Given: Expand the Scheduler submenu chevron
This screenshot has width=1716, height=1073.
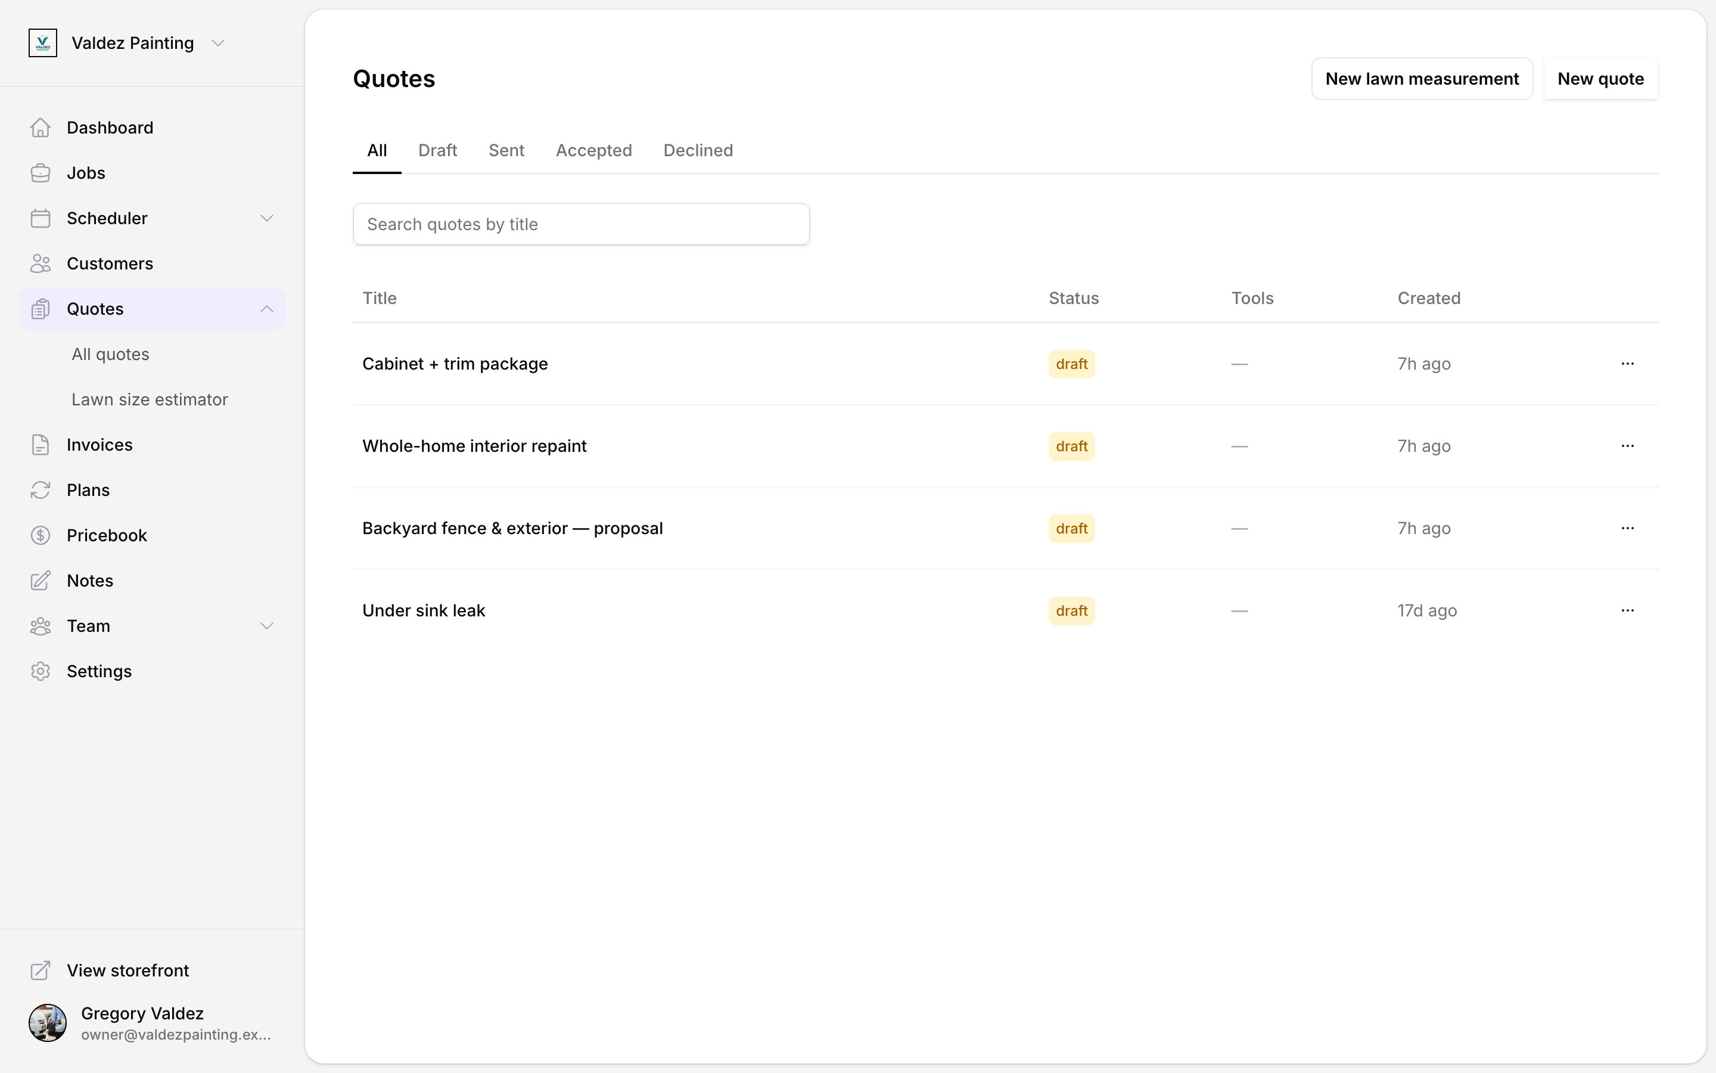Looking at the screenshot, I should [266, 219].
